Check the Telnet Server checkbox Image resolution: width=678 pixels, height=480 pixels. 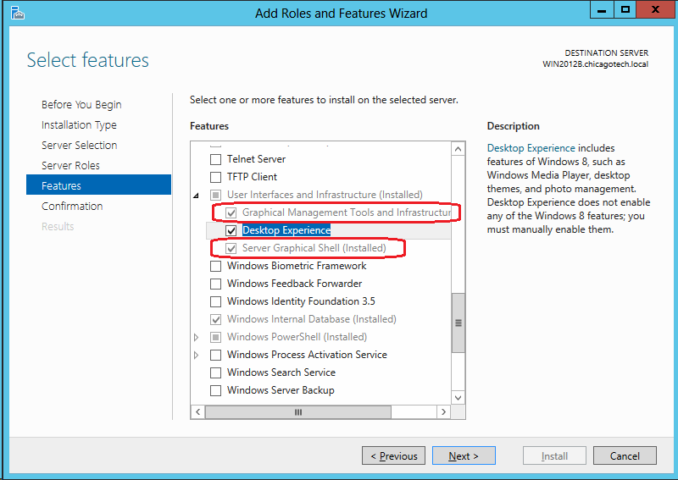point(215,159)
